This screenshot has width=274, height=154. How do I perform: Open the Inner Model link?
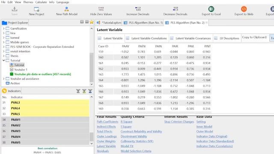point(204,127)
